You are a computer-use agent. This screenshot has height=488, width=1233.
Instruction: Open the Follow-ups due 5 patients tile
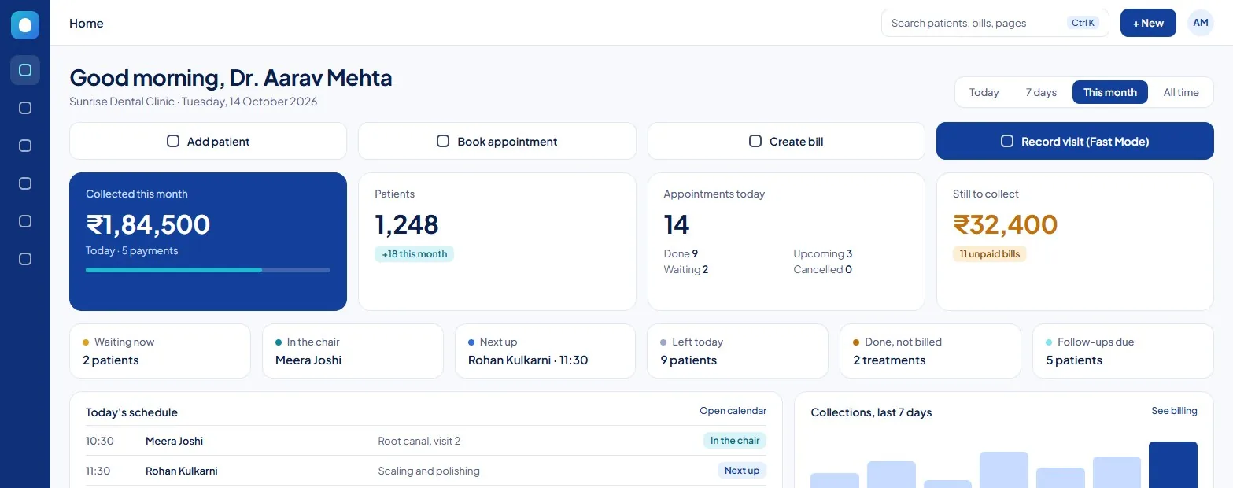click(1123, 351)
